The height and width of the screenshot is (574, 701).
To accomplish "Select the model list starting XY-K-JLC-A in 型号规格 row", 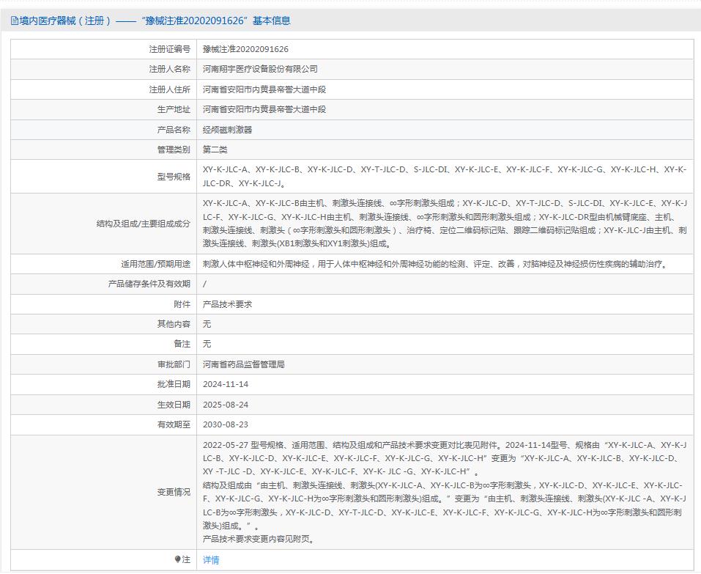I will coord(445,176).
